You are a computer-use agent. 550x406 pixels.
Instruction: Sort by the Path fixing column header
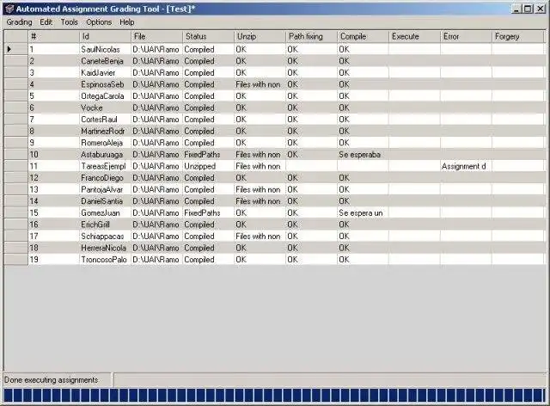point(311,36)
